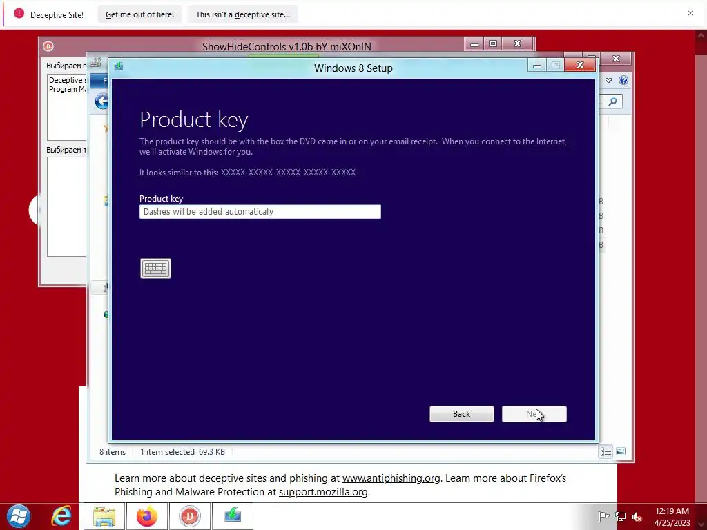
Task: Open the support.mozilla.org link
Action: pos(323,492)
